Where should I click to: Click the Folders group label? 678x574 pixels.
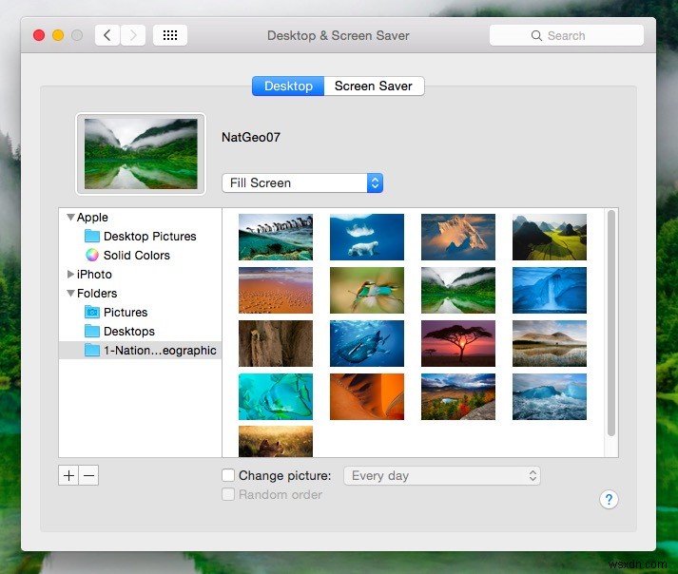pyautogui.click(x=97, y=293)
